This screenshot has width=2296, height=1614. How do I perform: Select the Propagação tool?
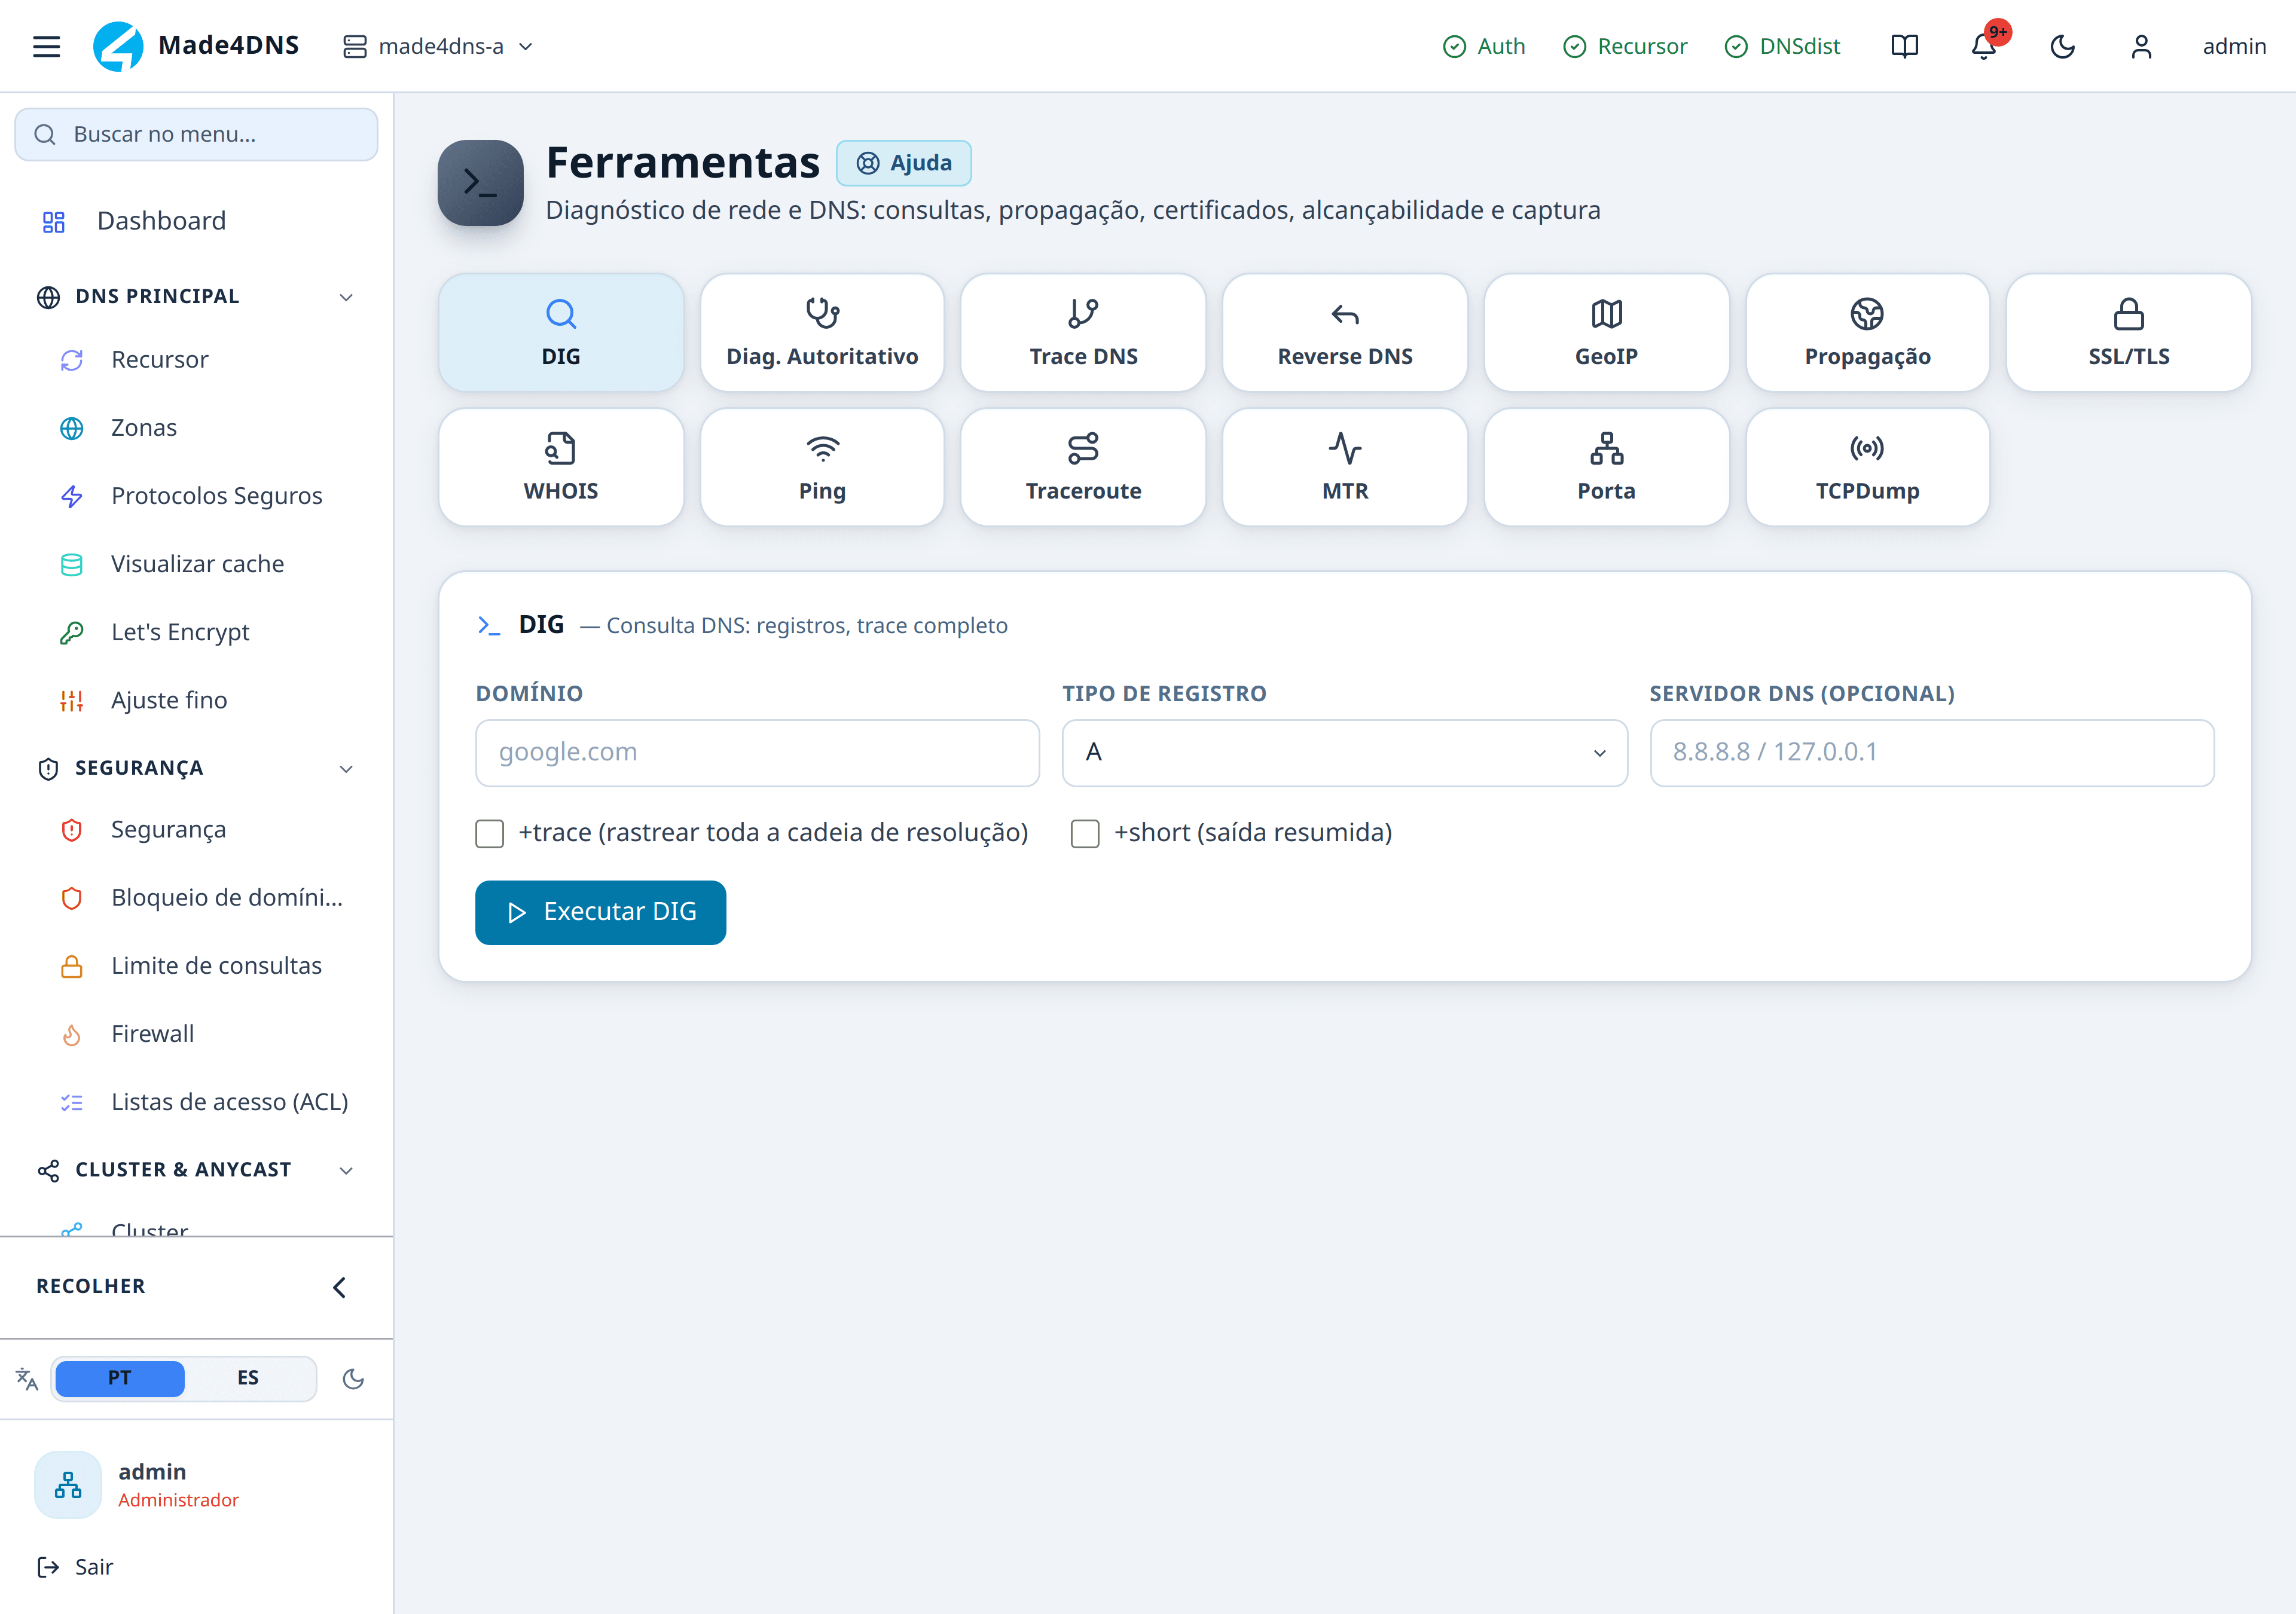[1868, 333]
